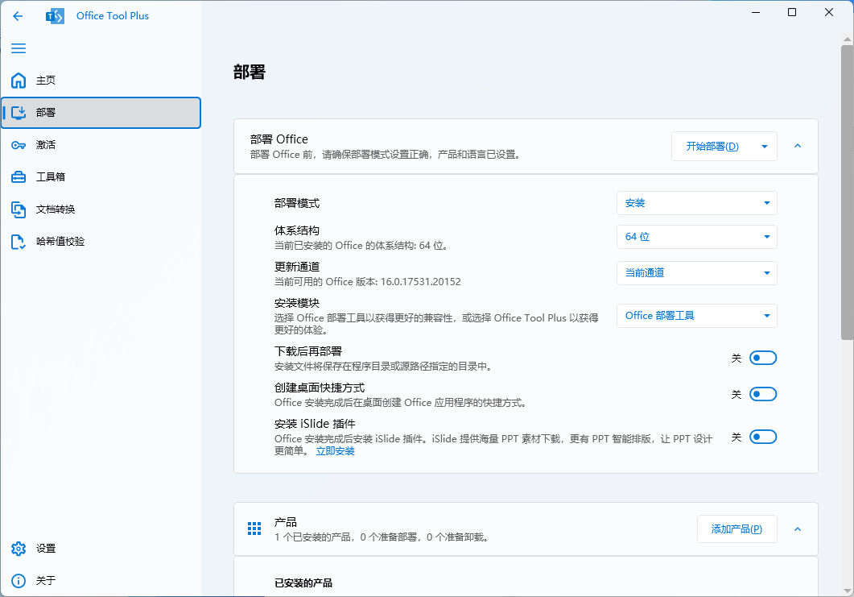Viewport: 854px width, 597px height.
Task: Open the 工具箱 navigation item
Action: [101, 177]
